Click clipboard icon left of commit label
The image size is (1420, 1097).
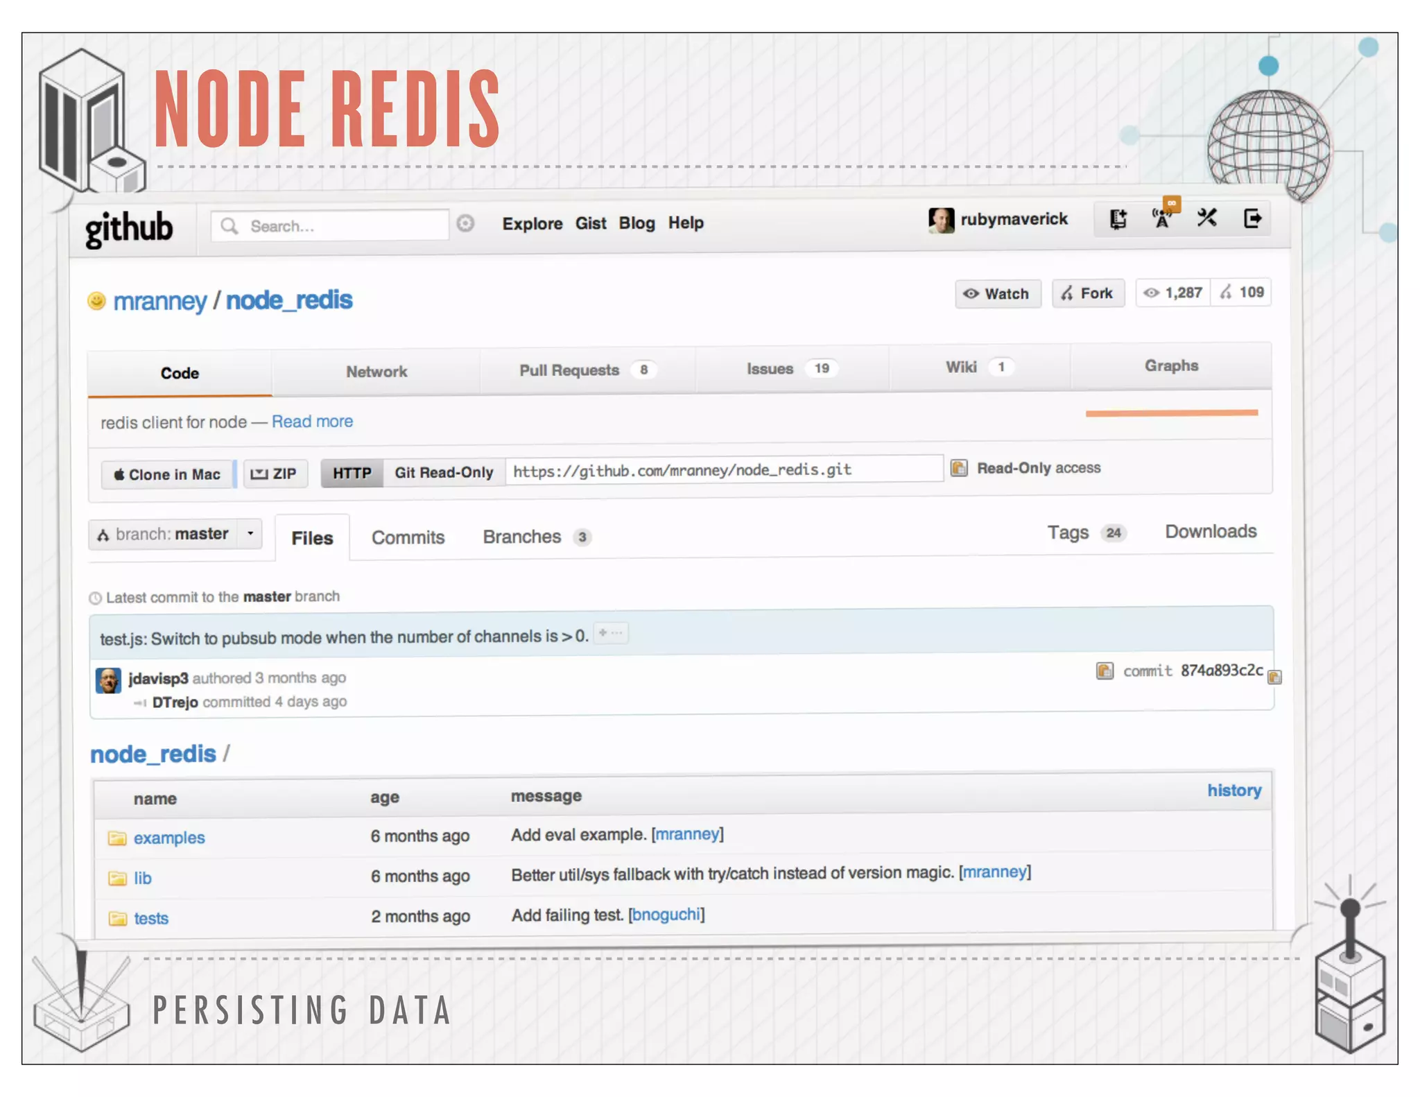point(1105,671)
